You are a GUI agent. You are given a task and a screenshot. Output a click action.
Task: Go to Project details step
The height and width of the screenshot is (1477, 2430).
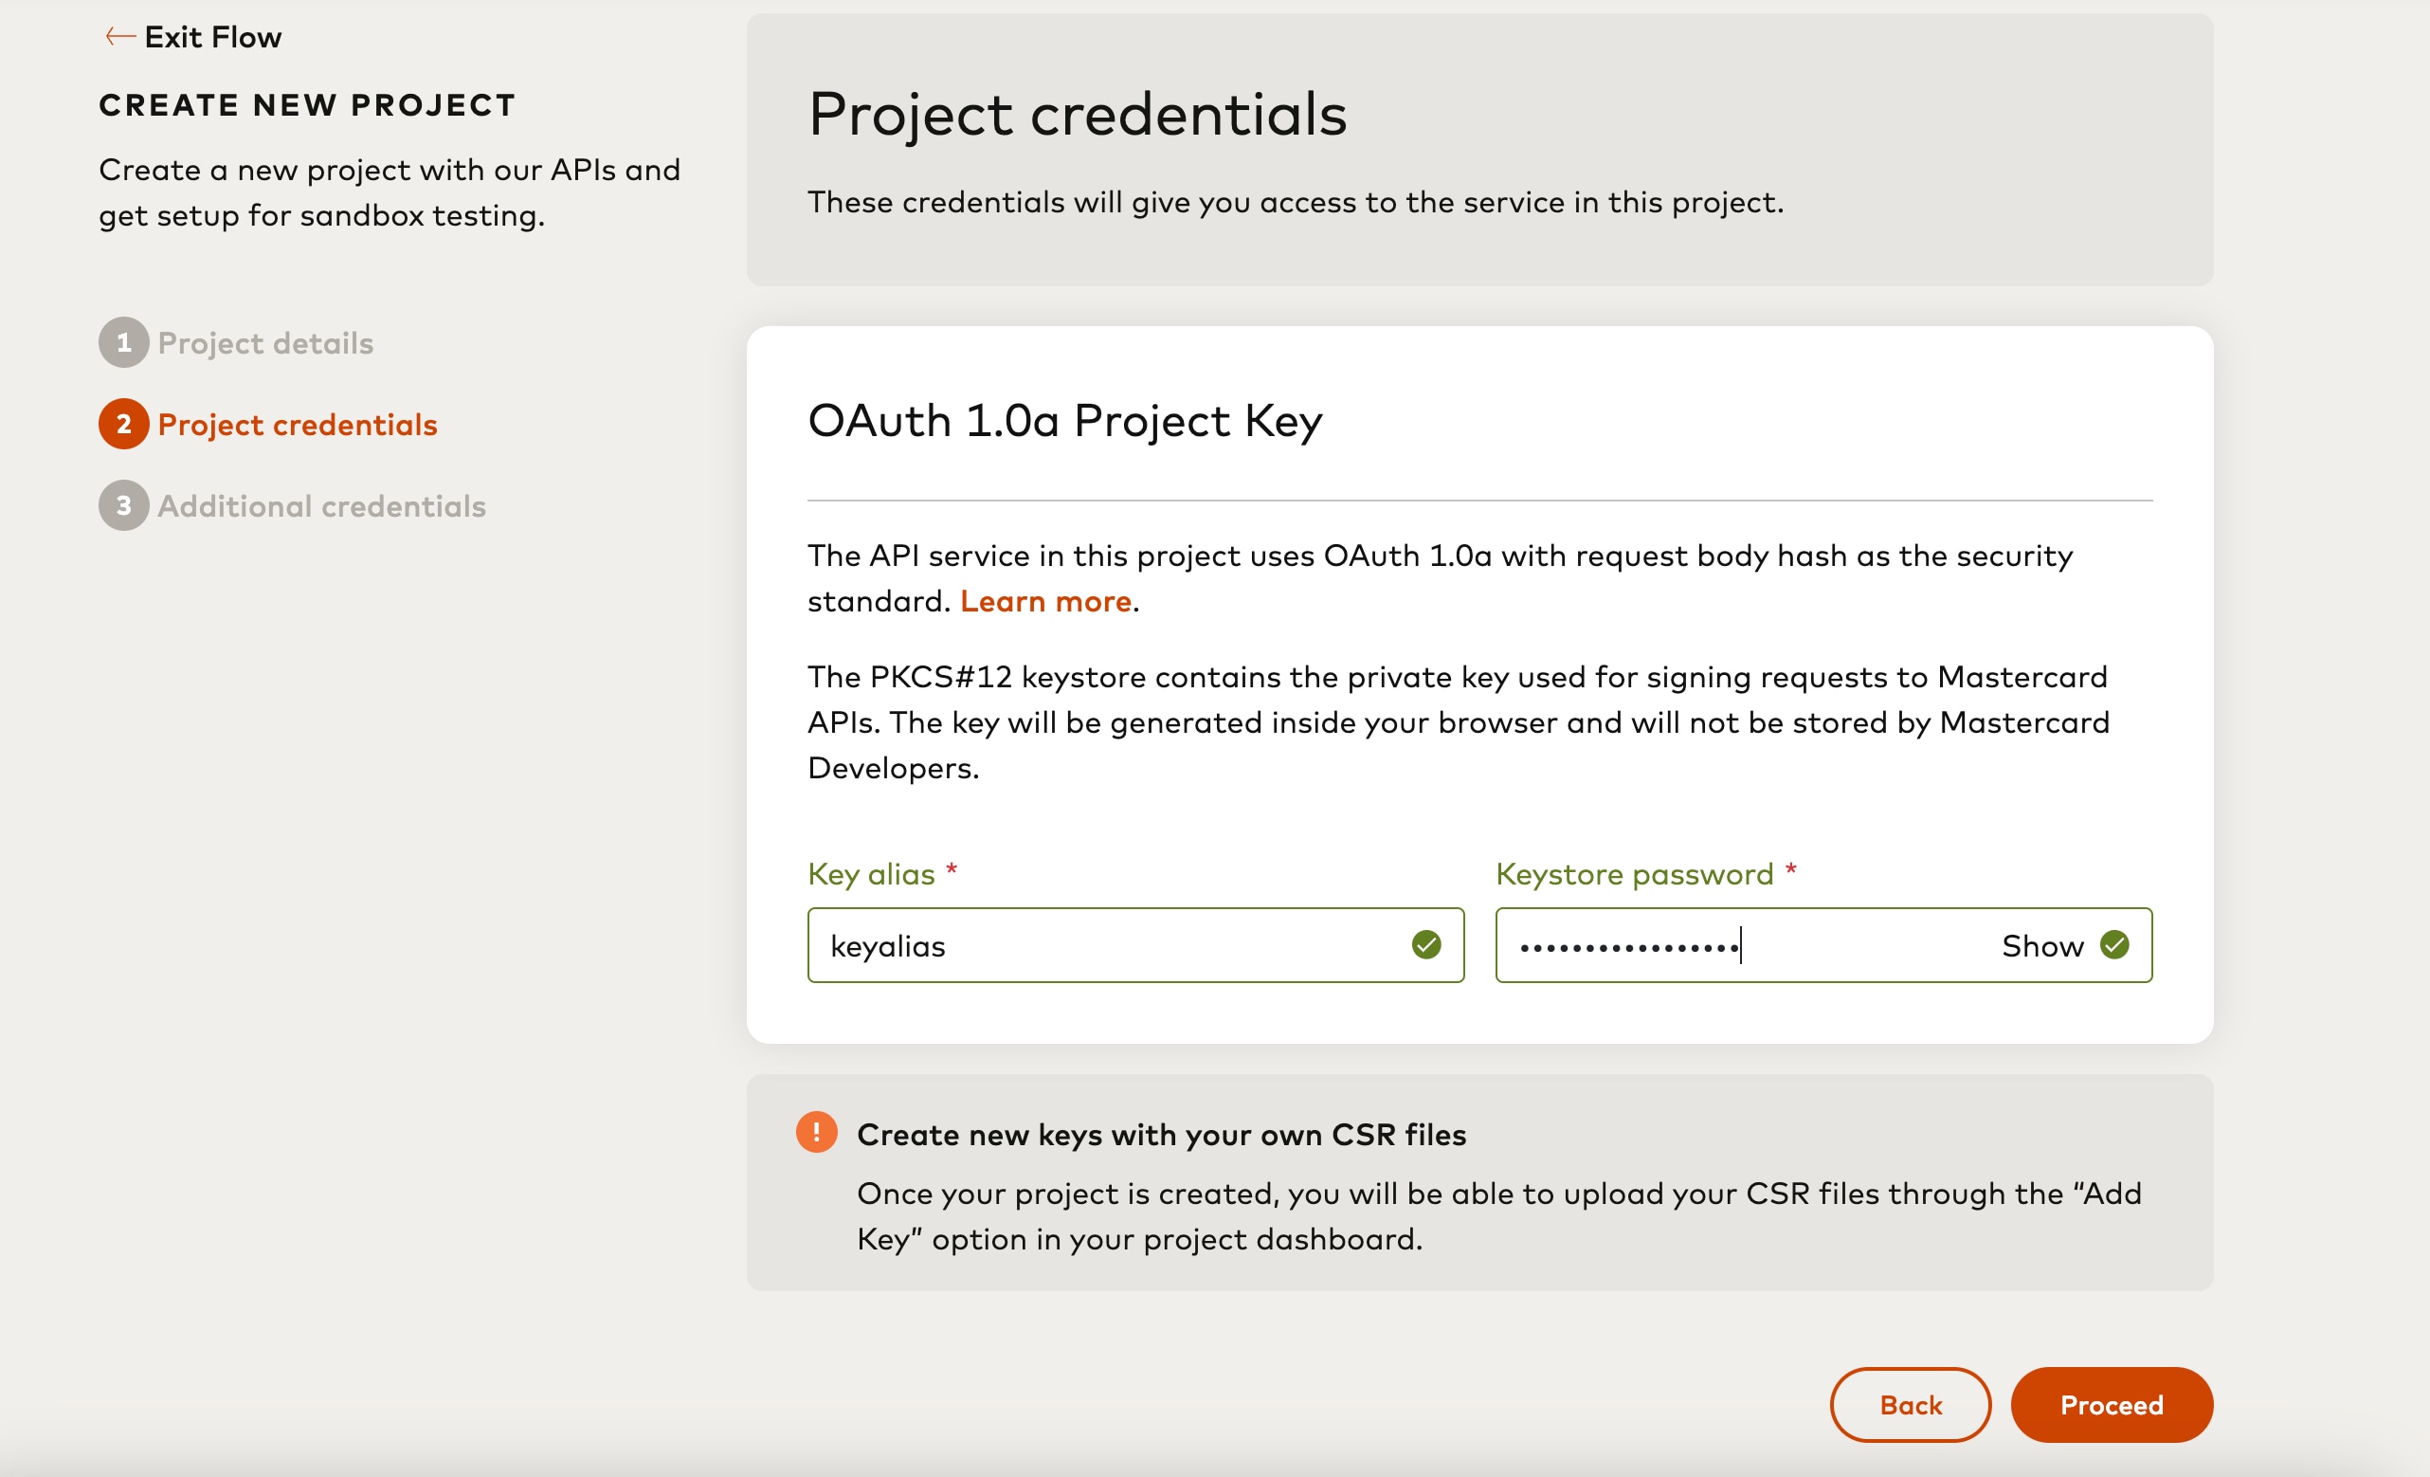click(x=265, y=343)
